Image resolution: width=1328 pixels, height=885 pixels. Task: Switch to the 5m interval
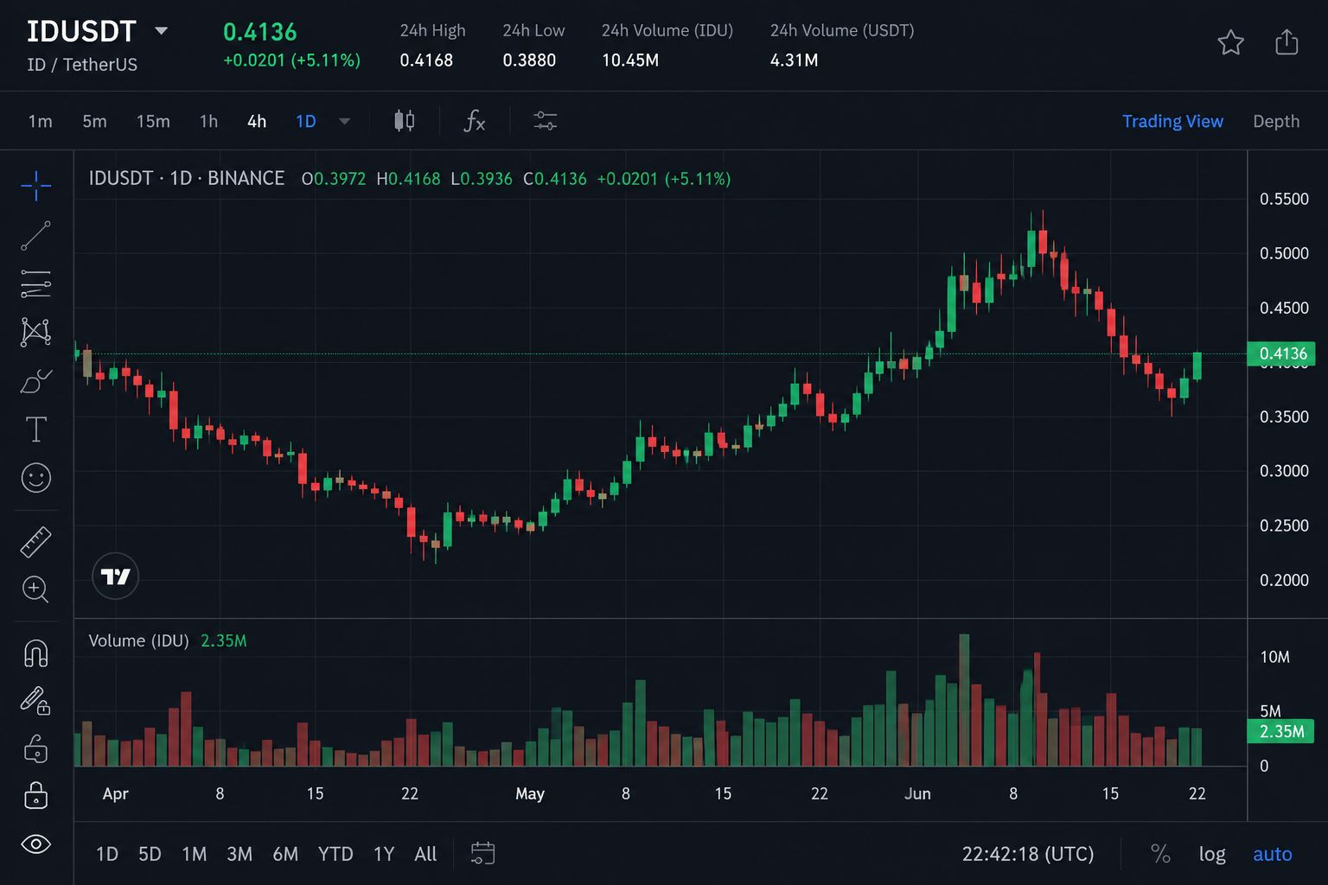[94, 121]
